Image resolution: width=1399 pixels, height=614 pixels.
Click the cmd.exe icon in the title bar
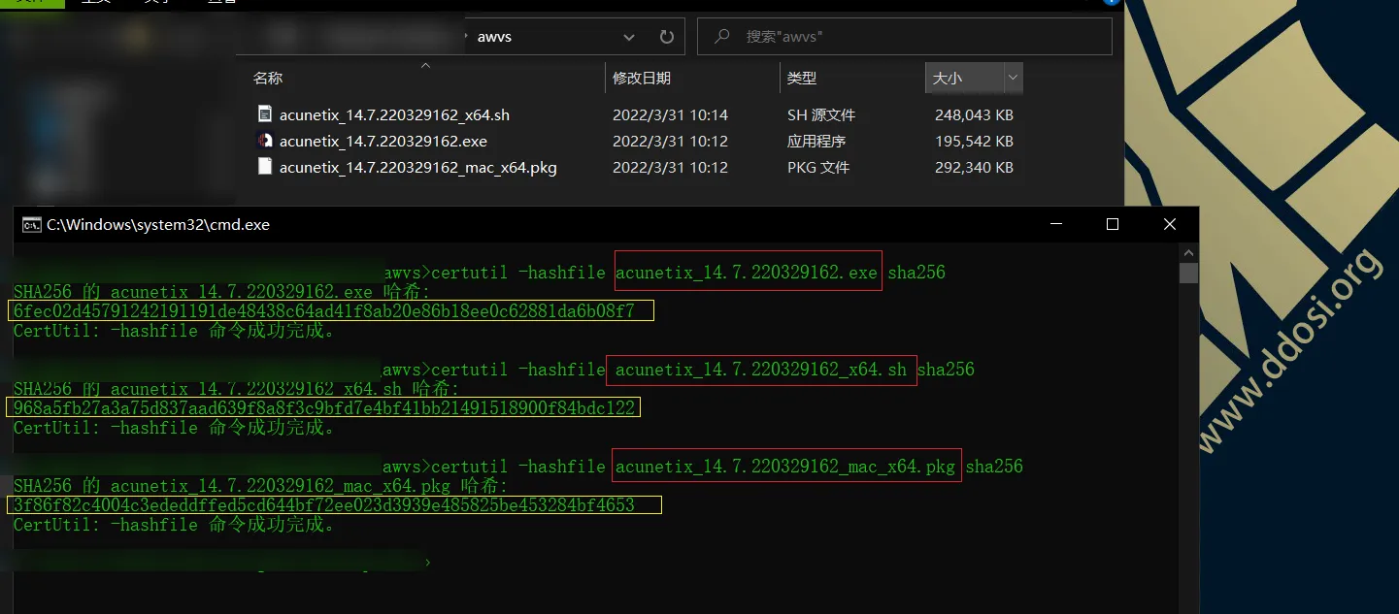31,224
